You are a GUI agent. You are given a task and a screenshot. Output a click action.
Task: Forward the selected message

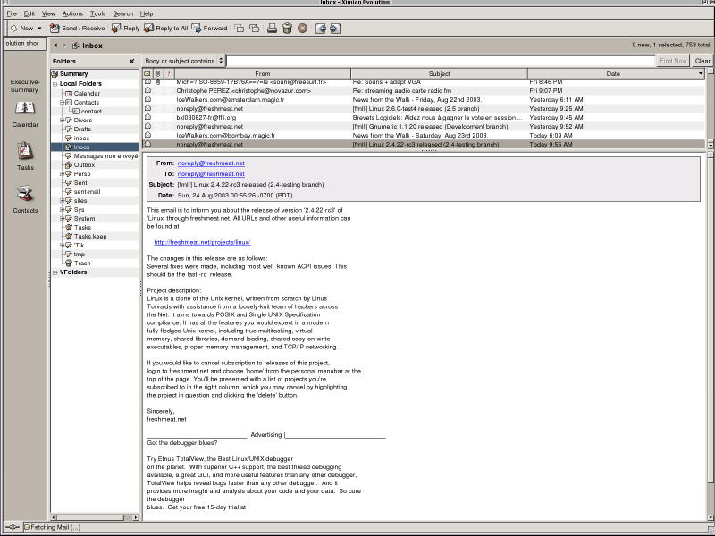click(209, 29)
